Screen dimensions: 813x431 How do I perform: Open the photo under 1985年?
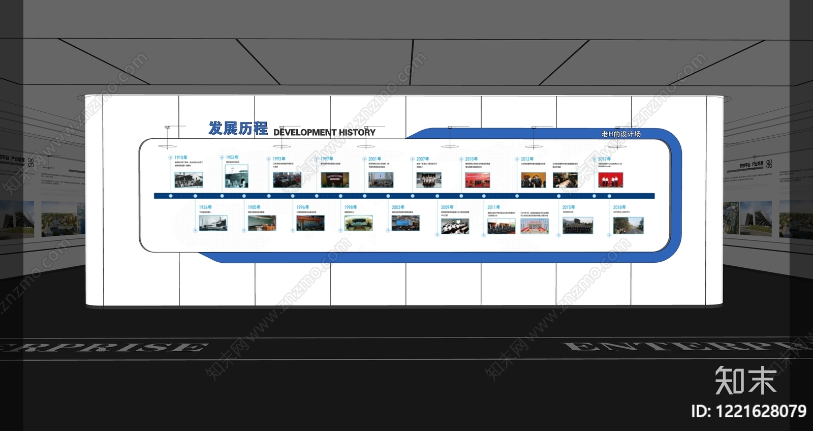[262, 223]
